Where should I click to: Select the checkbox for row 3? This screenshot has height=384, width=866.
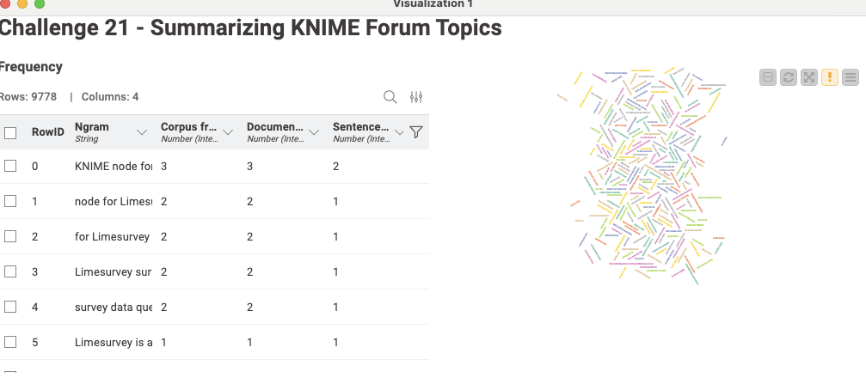coord(10,271)
